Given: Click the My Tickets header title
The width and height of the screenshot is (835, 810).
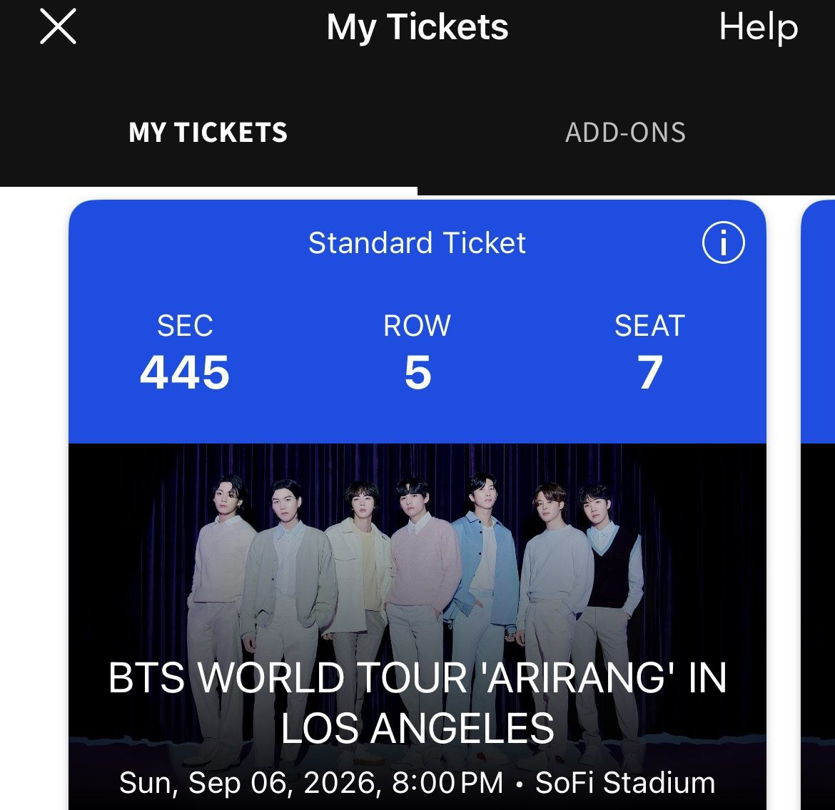Looking at the screenshot, I should [417, 28].
